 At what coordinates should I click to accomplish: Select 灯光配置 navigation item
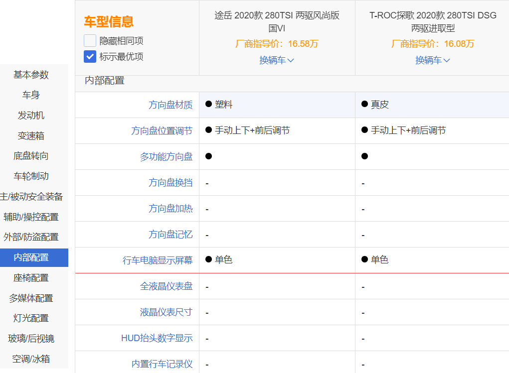pos(31,318)
